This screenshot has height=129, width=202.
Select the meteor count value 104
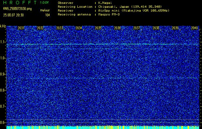pyautogui.click(x=48, y=15)
